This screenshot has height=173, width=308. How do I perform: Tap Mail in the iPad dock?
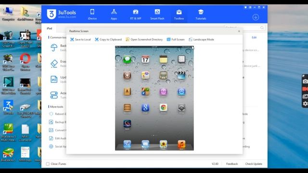pyautogui.click(x=145, y=144)
